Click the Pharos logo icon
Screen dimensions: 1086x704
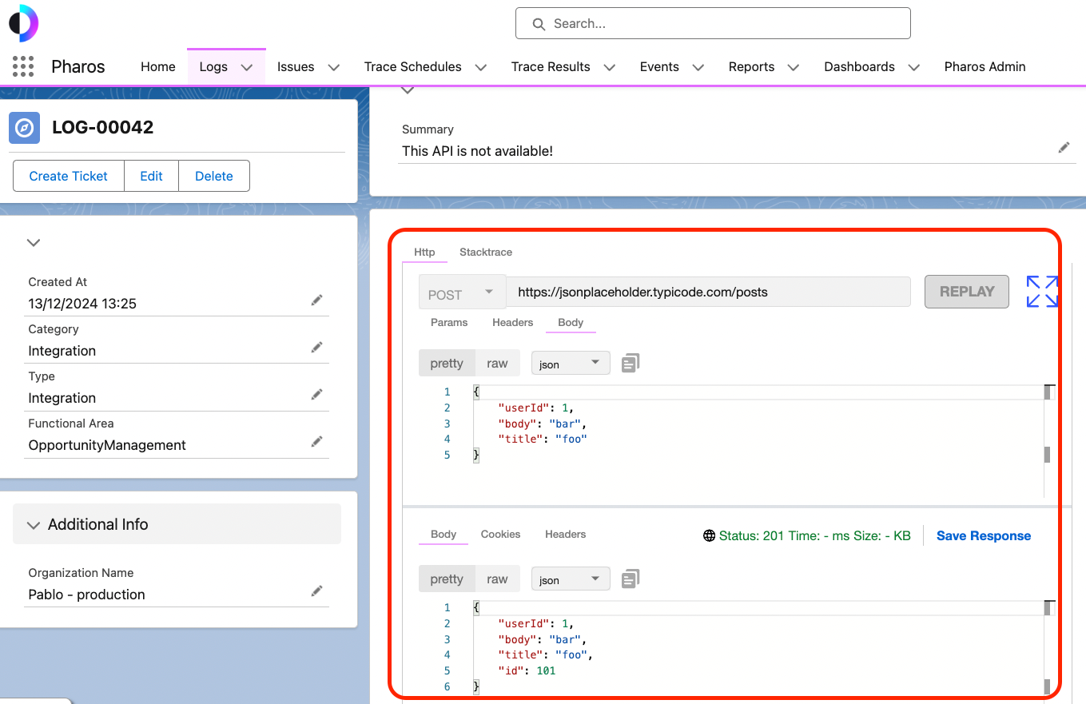pyautogui.click(x=23, y=23)
